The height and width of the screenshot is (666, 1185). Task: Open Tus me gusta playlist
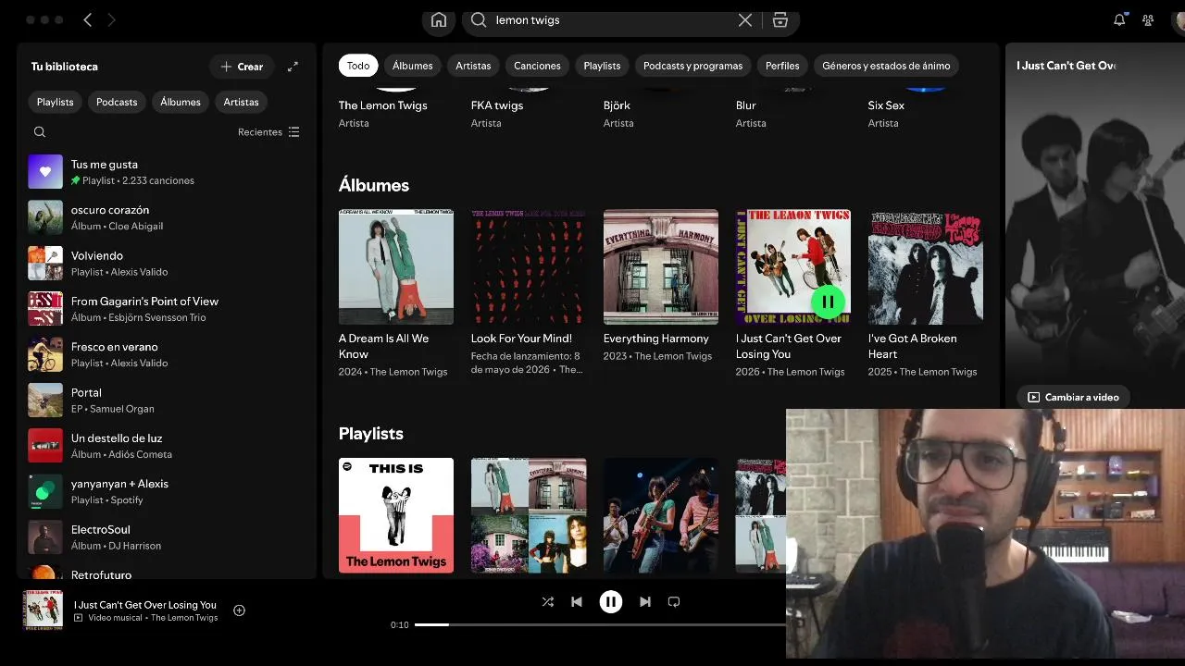point(167,172)
